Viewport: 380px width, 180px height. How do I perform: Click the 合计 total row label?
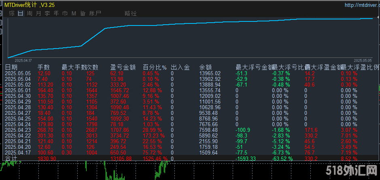(x=11, y=159)
